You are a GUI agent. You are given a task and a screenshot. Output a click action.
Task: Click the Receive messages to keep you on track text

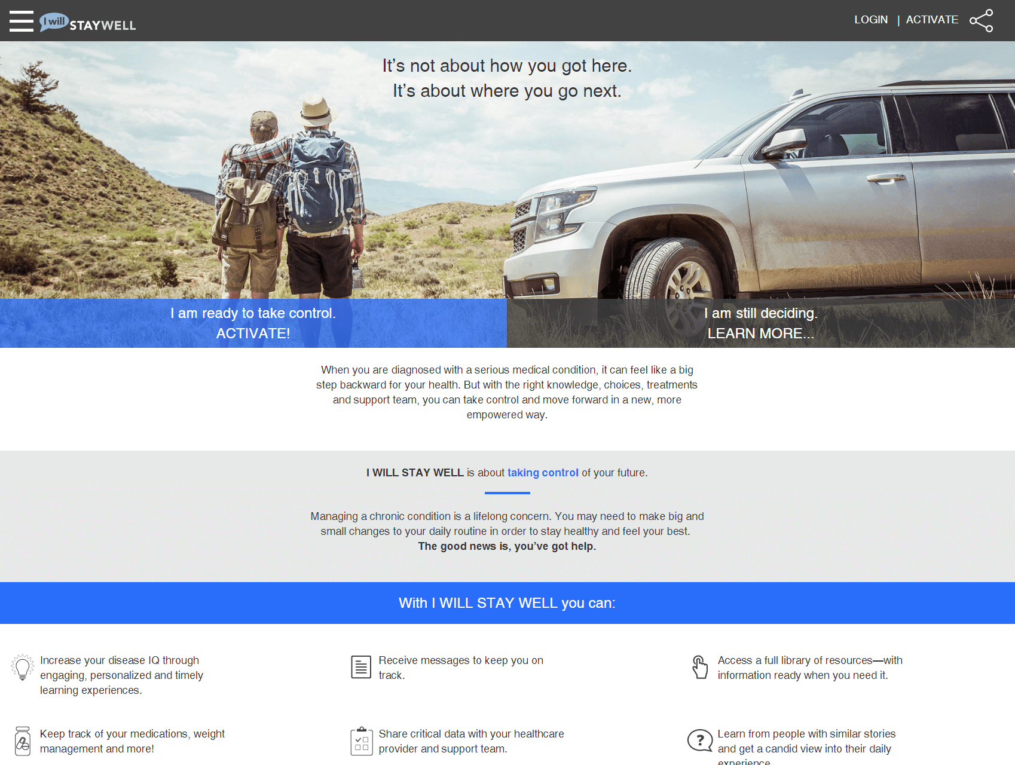tap(461, 668)
